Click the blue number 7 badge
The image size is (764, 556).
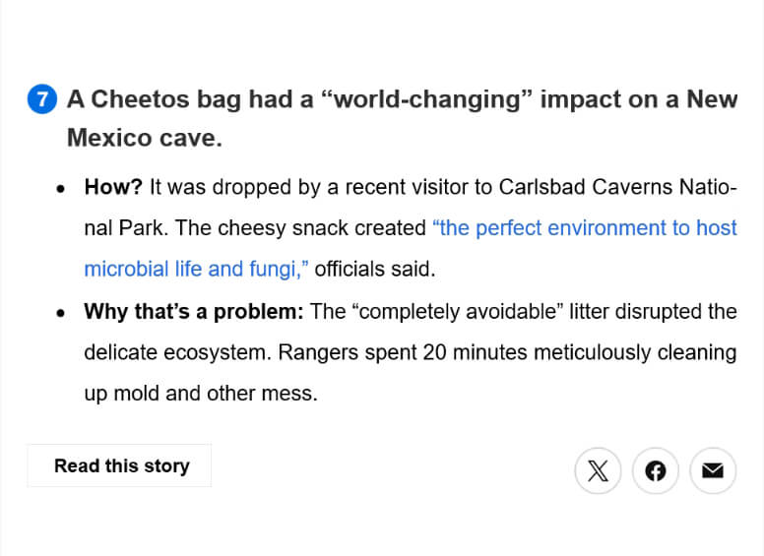(42, 99)
